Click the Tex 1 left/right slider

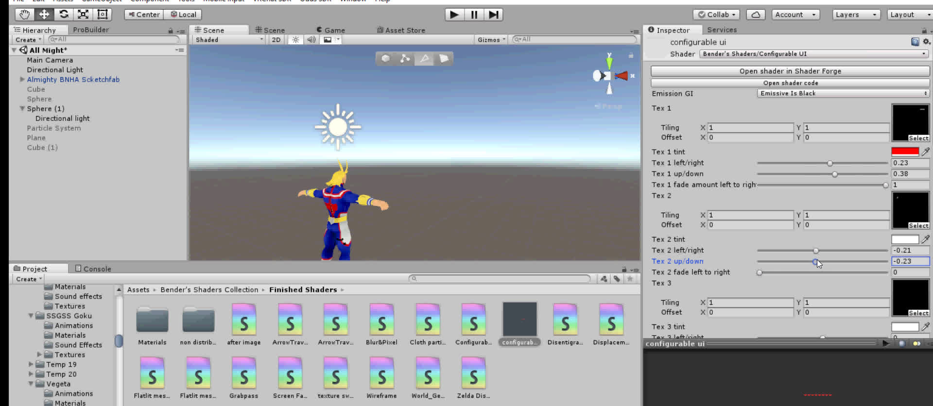[x=822, y=163]
